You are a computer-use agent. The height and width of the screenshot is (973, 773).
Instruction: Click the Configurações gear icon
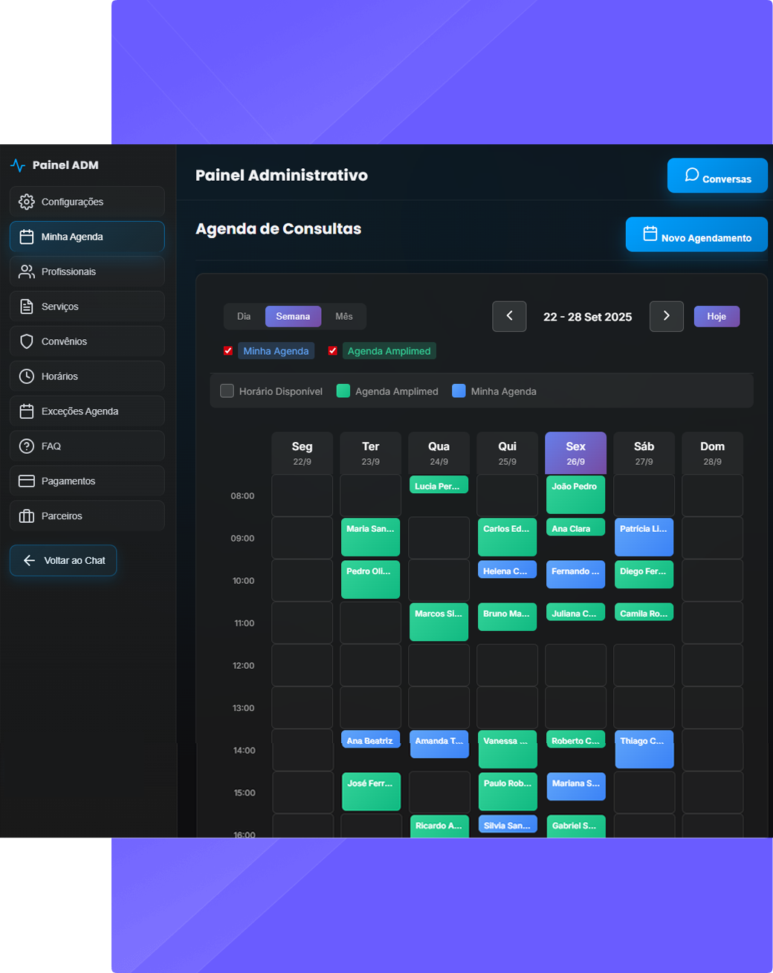[27, 202]
